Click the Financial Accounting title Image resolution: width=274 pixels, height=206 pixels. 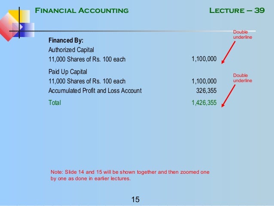(81, 10)
